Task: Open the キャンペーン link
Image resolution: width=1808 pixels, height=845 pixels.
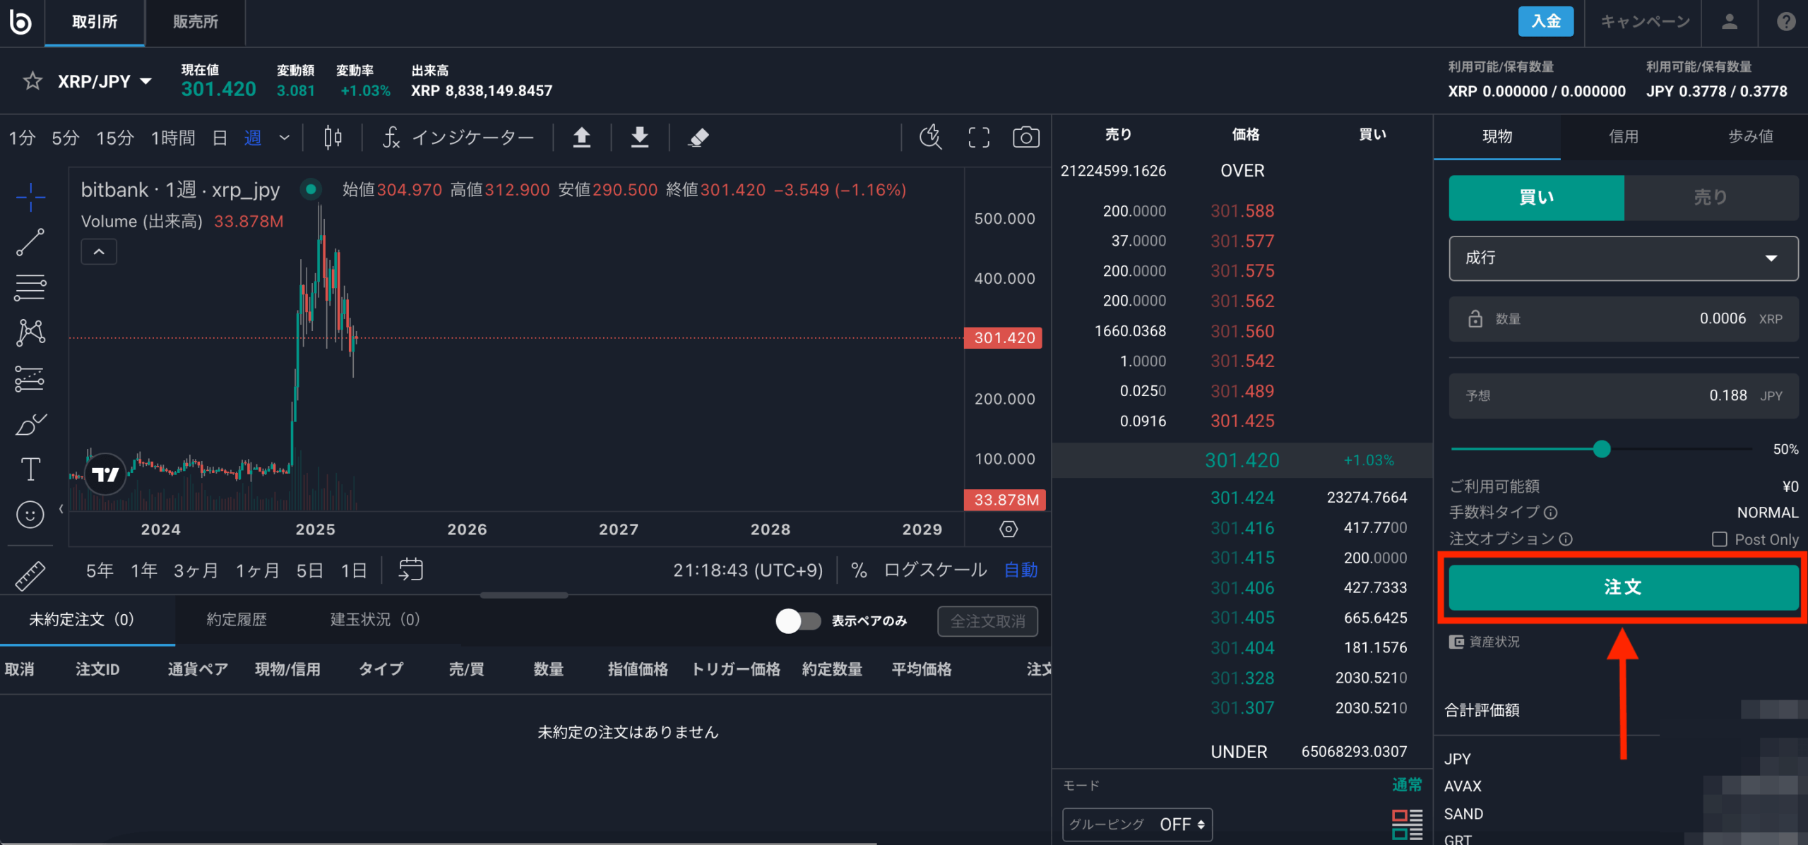Action: tap(1645, 21)
